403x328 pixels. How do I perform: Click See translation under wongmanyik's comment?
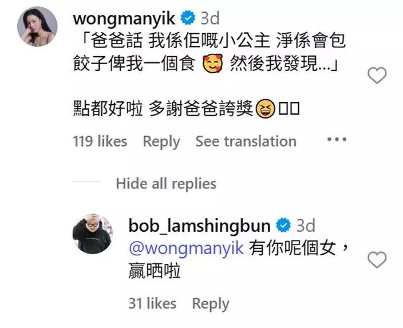click(x=246, y=141)
